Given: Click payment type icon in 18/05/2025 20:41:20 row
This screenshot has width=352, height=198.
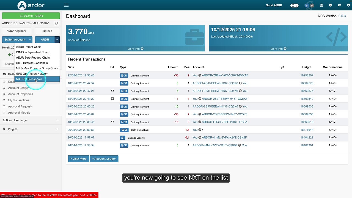Looking at the screenshot, I should tap(124, 99).
